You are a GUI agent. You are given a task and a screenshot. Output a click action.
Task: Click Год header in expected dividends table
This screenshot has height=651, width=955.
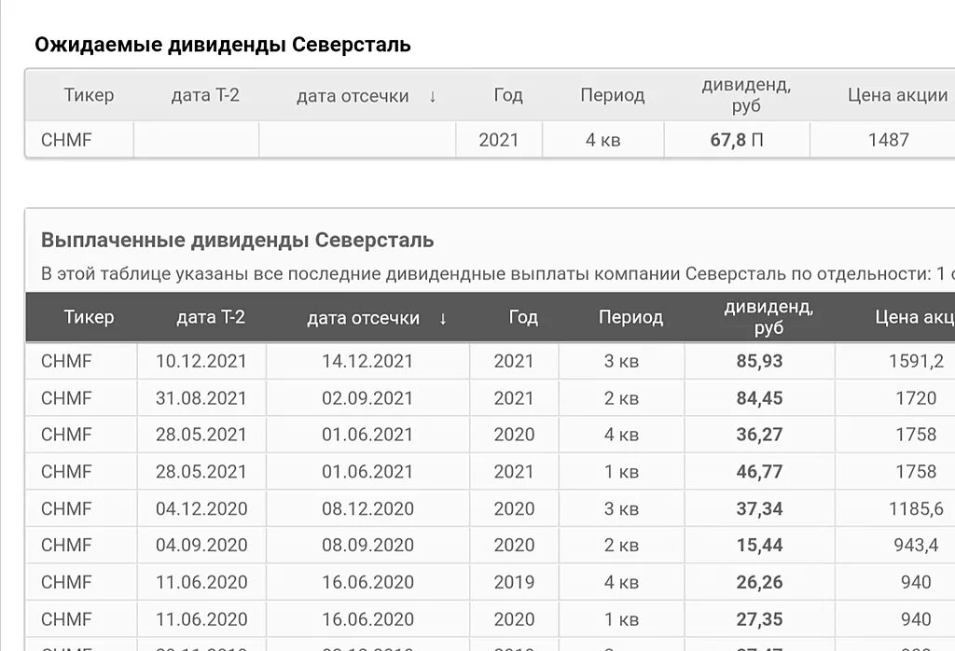click(x=508, y=95)
